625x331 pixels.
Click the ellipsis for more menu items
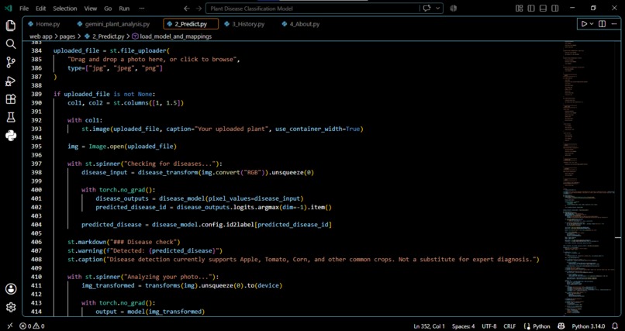[142, 9]
